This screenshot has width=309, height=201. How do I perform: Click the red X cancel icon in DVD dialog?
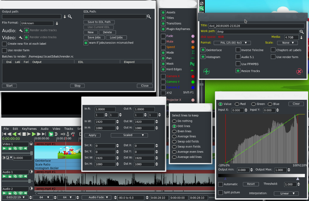pos(299,71)
